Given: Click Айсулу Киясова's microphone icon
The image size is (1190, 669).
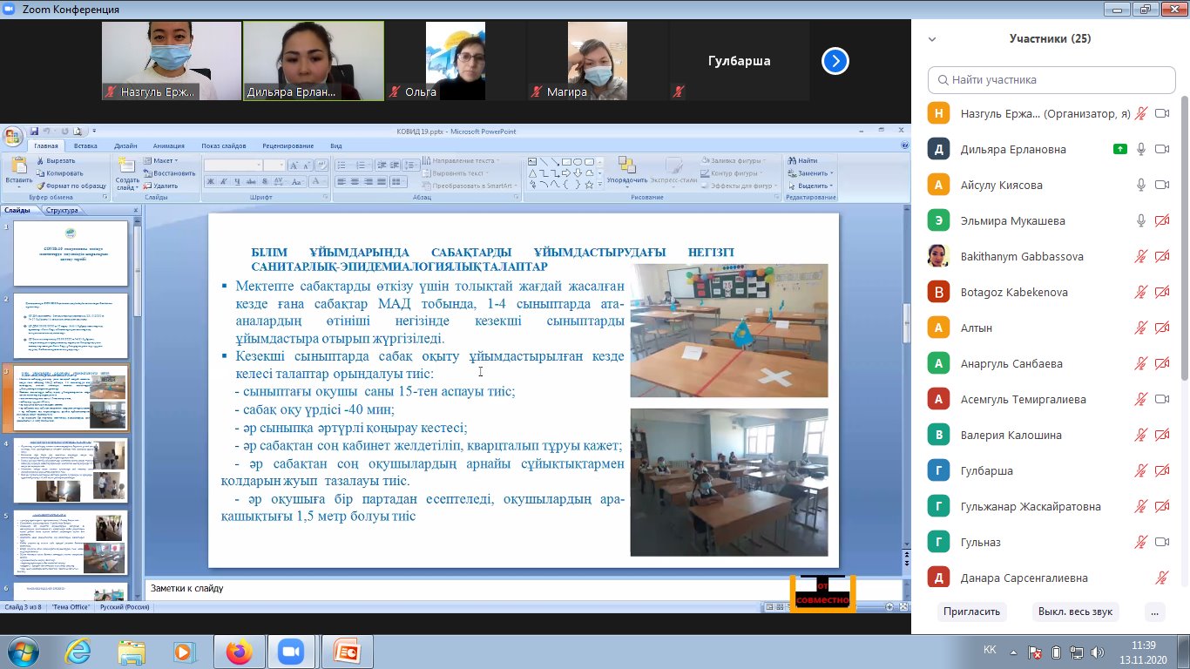Looking at the screenshot, I should (1140, 185).
